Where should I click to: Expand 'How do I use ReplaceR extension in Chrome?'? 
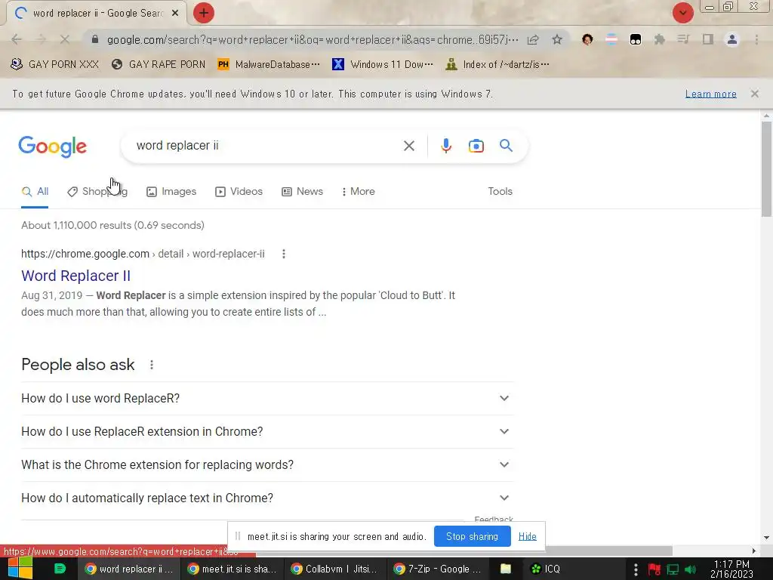point(267,431)
